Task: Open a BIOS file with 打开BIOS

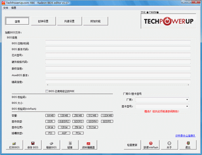Action: [15, 145]
